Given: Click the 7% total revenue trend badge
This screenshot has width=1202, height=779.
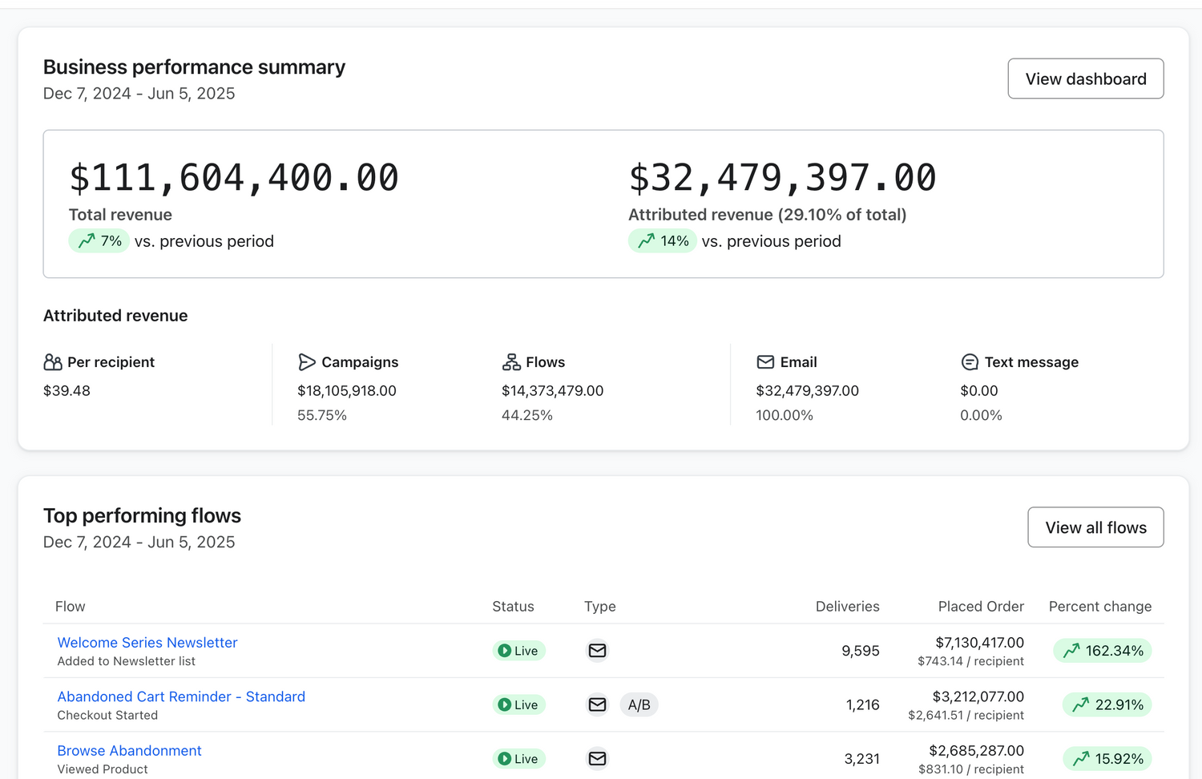Looking at the screenshot, I should tap(99, 241).
